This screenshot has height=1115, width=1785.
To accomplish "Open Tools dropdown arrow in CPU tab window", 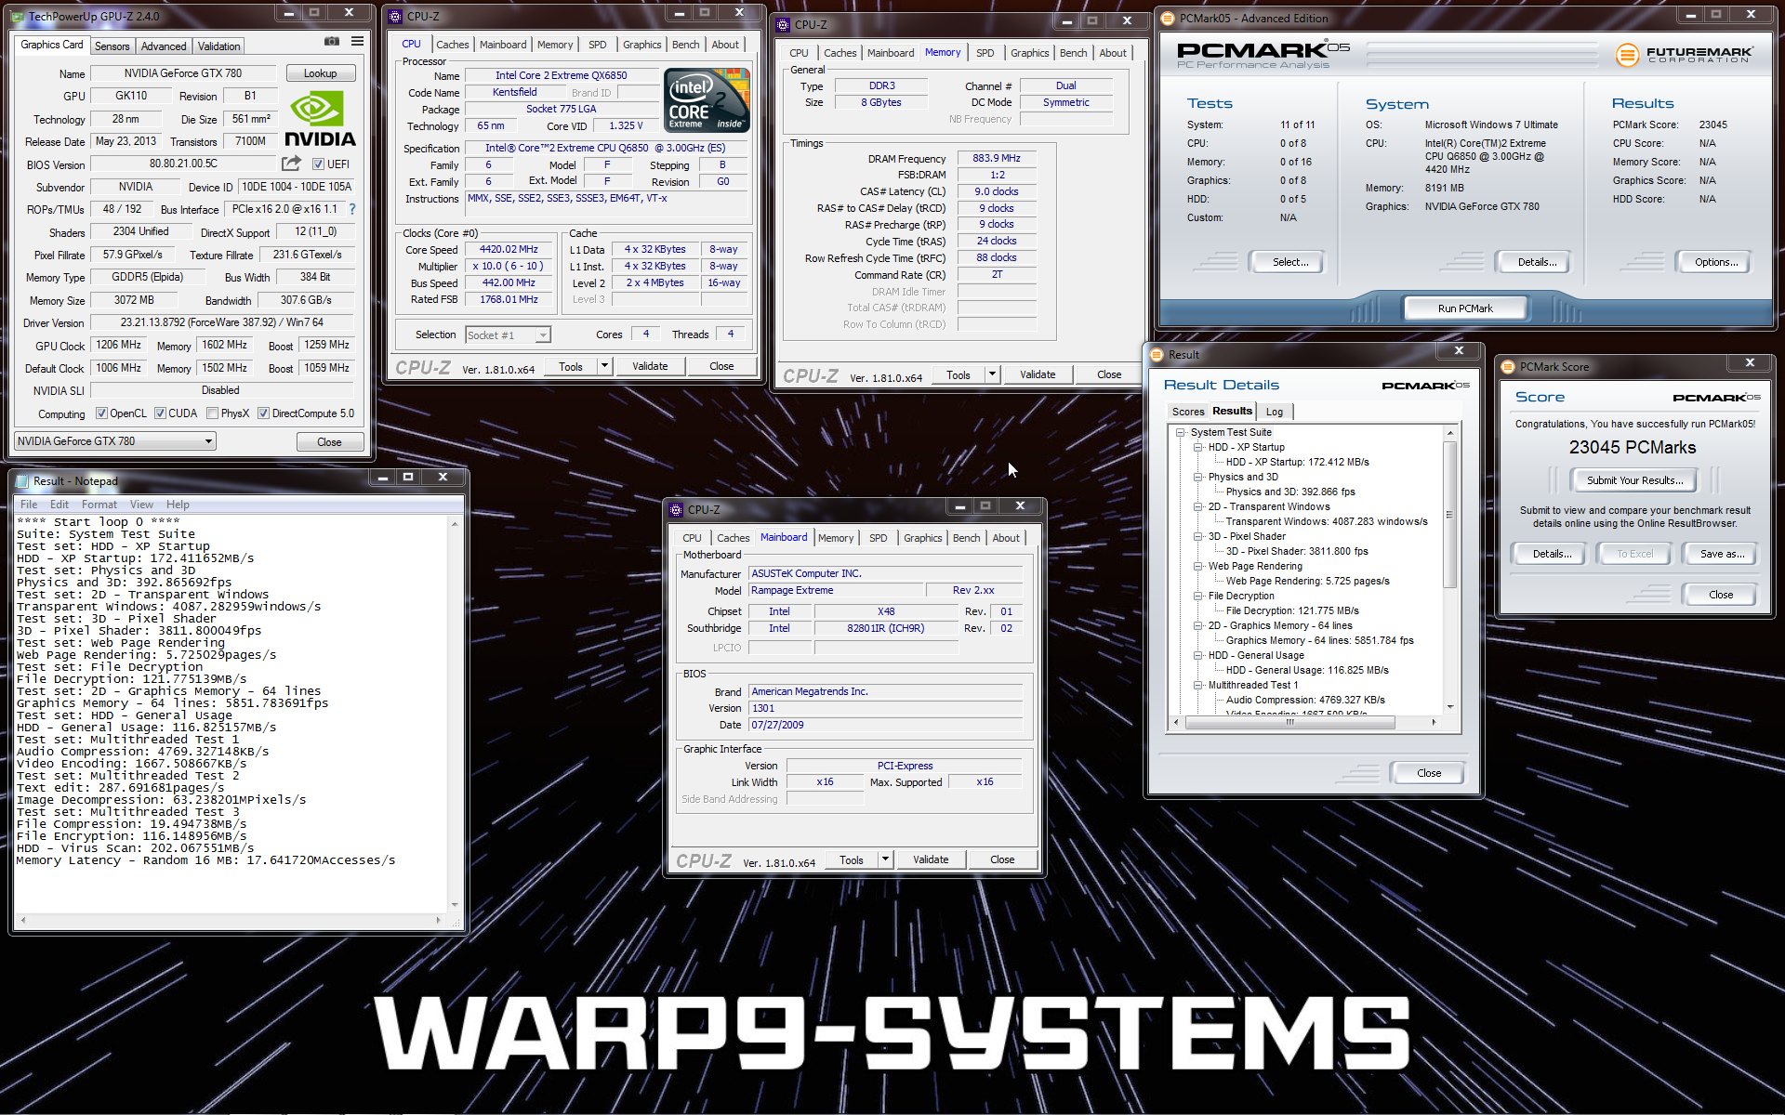I will pyautogui.click(x=604, y=366).
